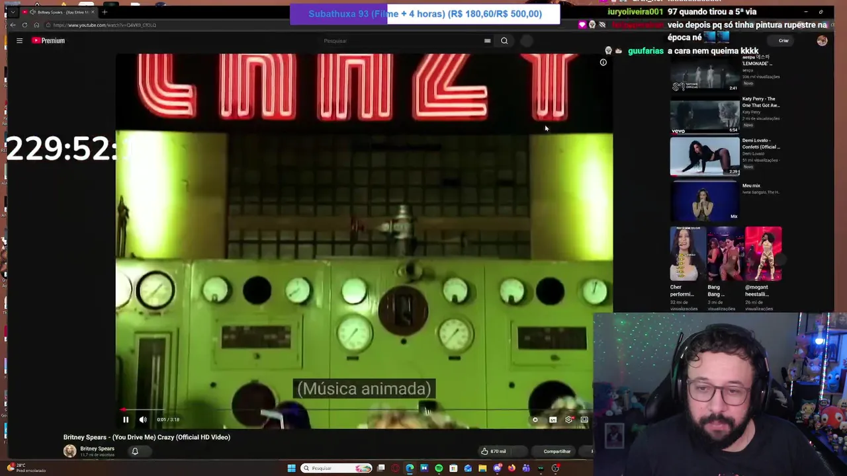
Task: Click the Subathuxa 93 donation goal bar
Action: pyautogui.click(x=425, y=14)
